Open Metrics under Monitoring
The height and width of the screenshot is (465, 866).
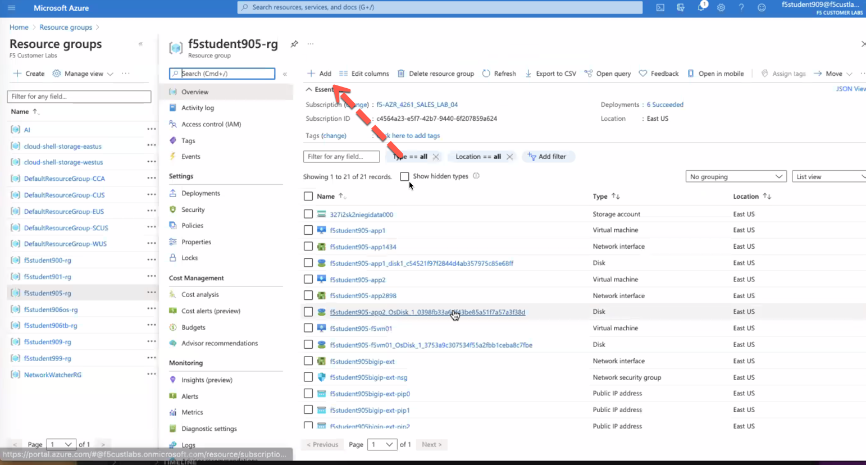(192, 412)
